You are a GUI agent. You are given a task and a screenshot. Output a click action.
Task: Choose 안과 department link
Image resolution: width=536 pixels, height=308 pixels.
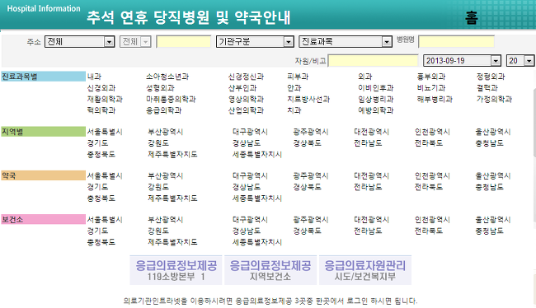294,88
